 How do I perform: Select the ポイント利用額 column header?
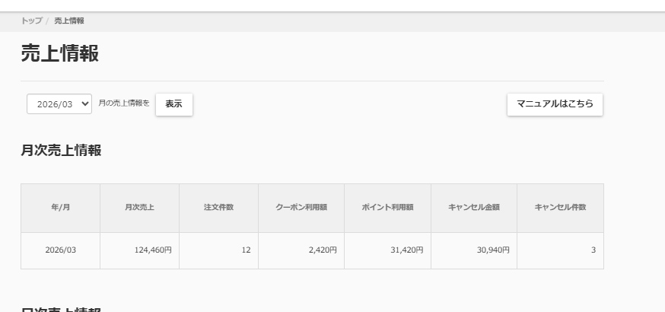click(387, 208)
